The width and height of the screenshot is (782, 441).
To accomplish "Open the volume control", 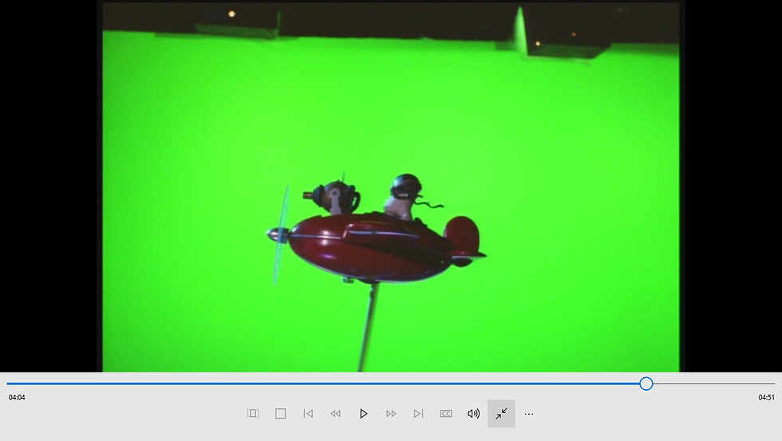I will tap(473, 414).
